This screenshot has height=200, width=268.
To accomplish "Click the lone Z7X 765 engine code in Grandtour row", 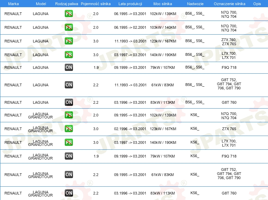I will click(x=229, y=129).
